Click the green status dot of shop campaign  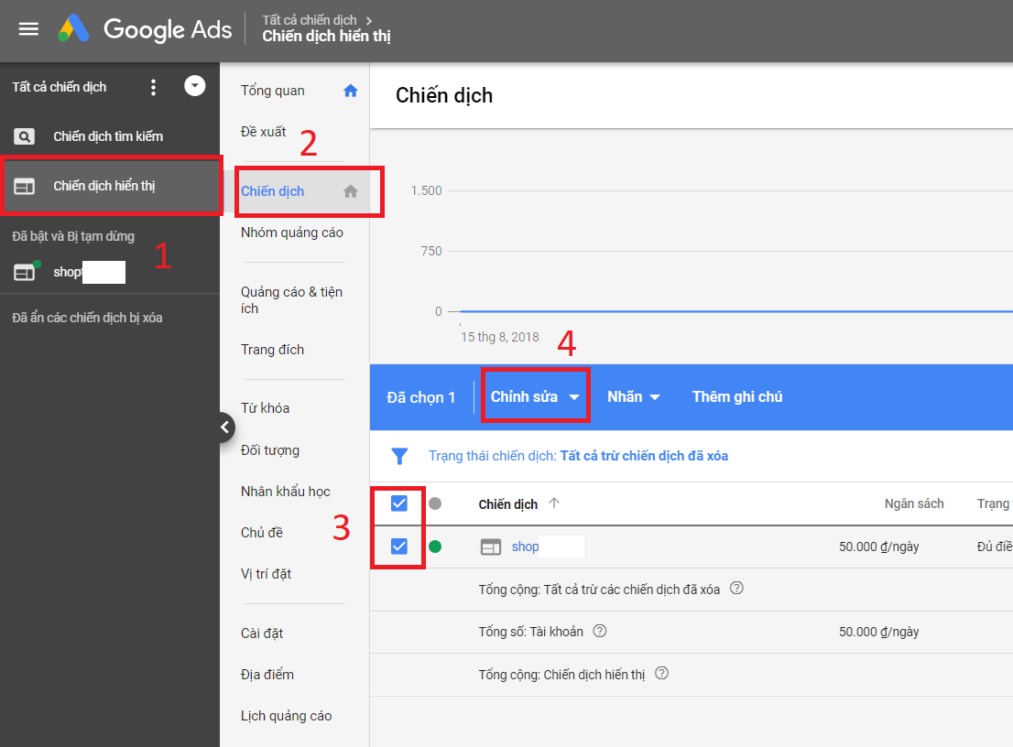click(x=435, y=547)
